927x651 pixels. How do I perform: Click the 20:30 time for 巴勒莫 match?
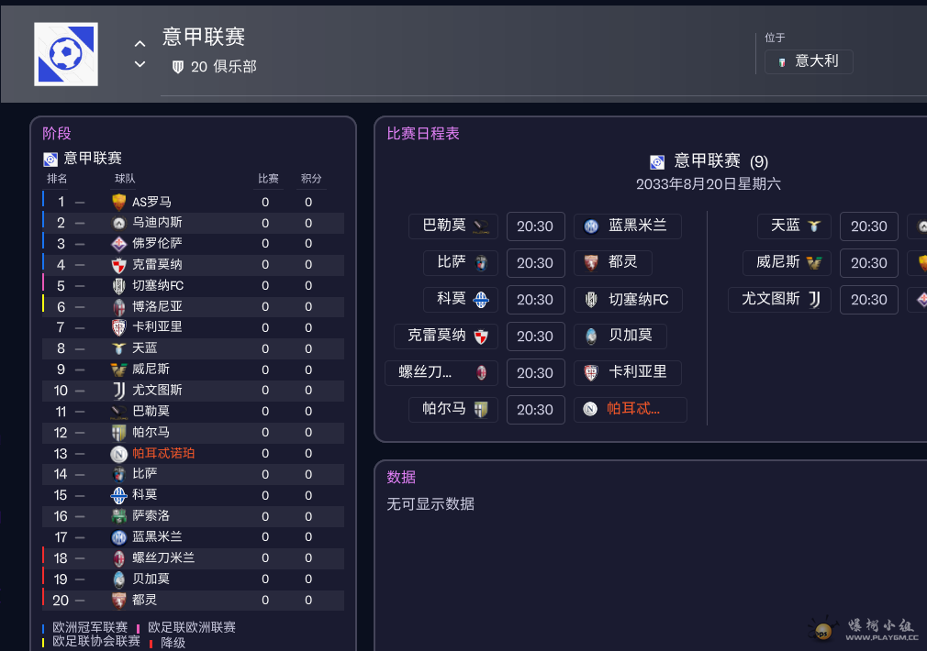coord(535,226)
